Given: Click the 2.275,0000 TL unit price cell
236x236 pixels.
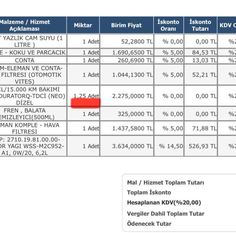Looking at the screenshot, I should (132, 96).
